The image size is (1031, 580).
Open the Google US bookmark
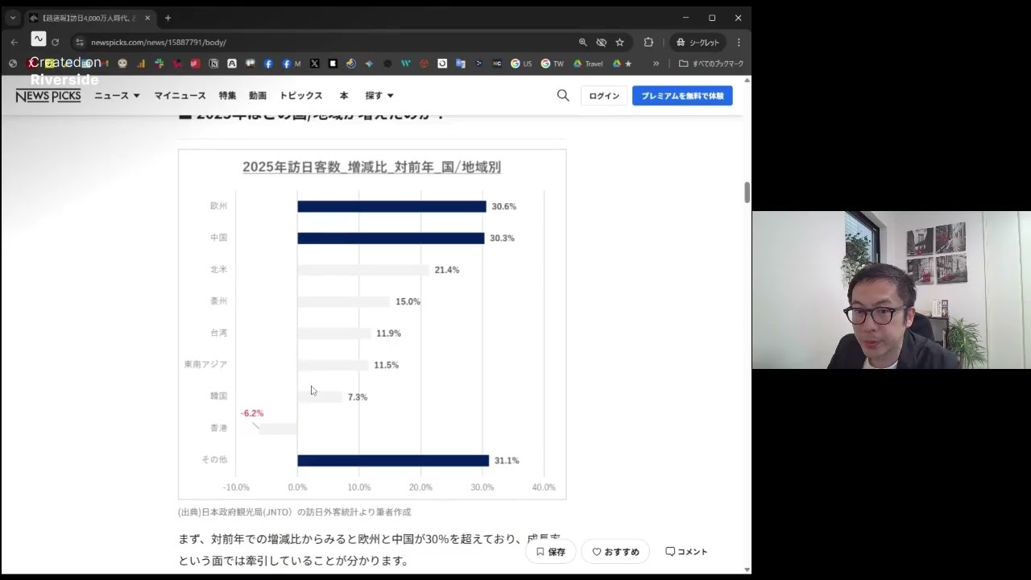(521, 64)
